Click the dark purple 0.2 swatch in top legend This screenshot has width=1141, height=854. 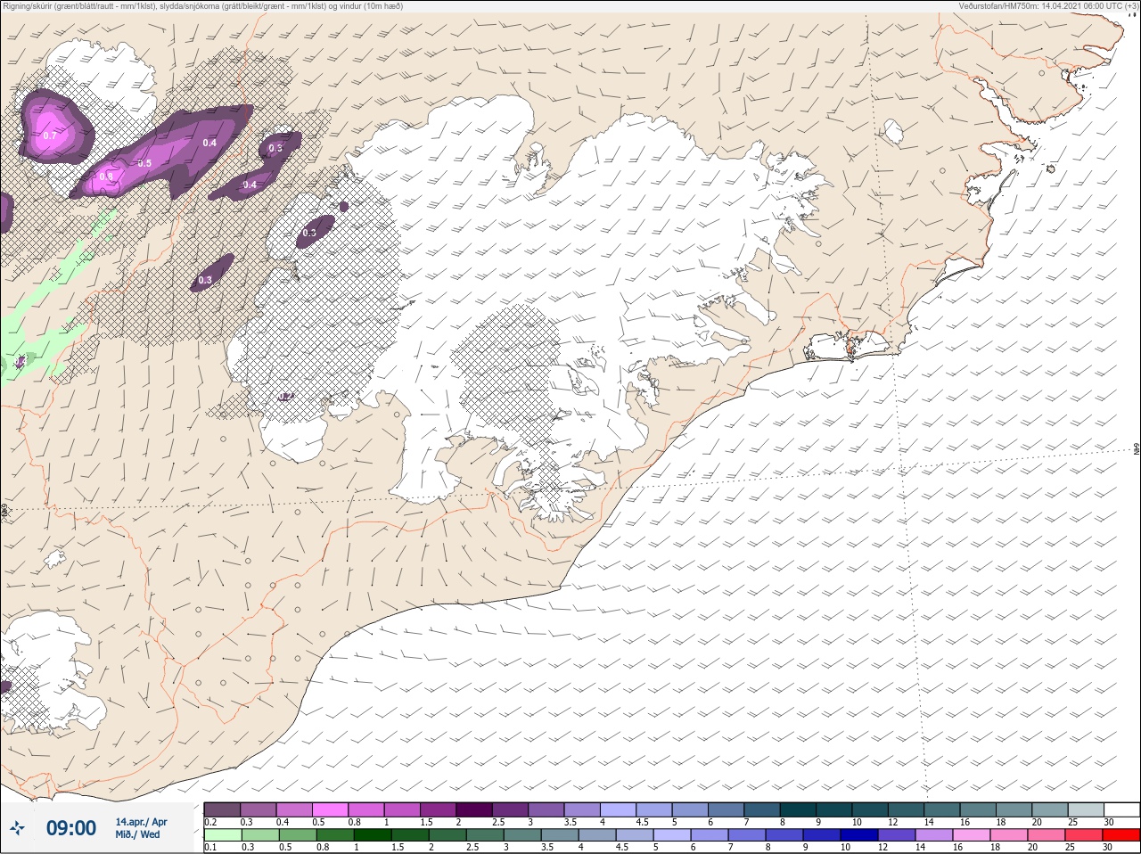pyautogui.click(x=222, y=809)
